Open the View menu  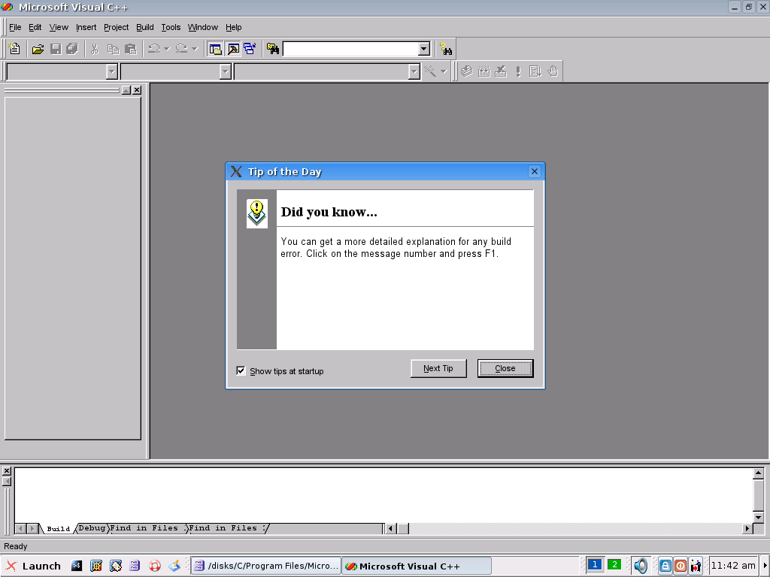59,27
